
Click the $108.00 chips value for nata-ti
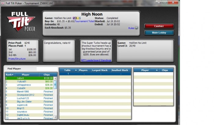(x=48, y=78)
